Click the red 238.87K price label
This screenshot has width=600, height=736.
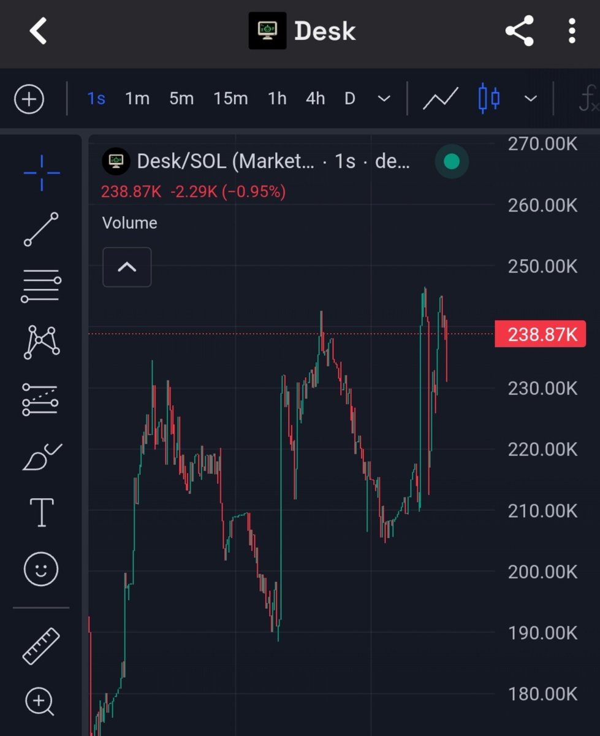point(541,334)
